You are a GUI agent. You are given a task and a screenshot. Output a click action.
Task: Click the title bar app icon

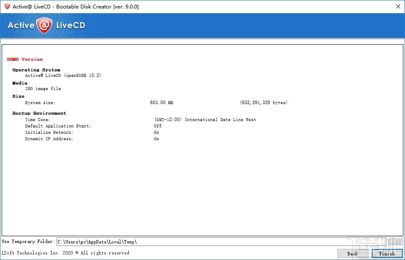7,6
